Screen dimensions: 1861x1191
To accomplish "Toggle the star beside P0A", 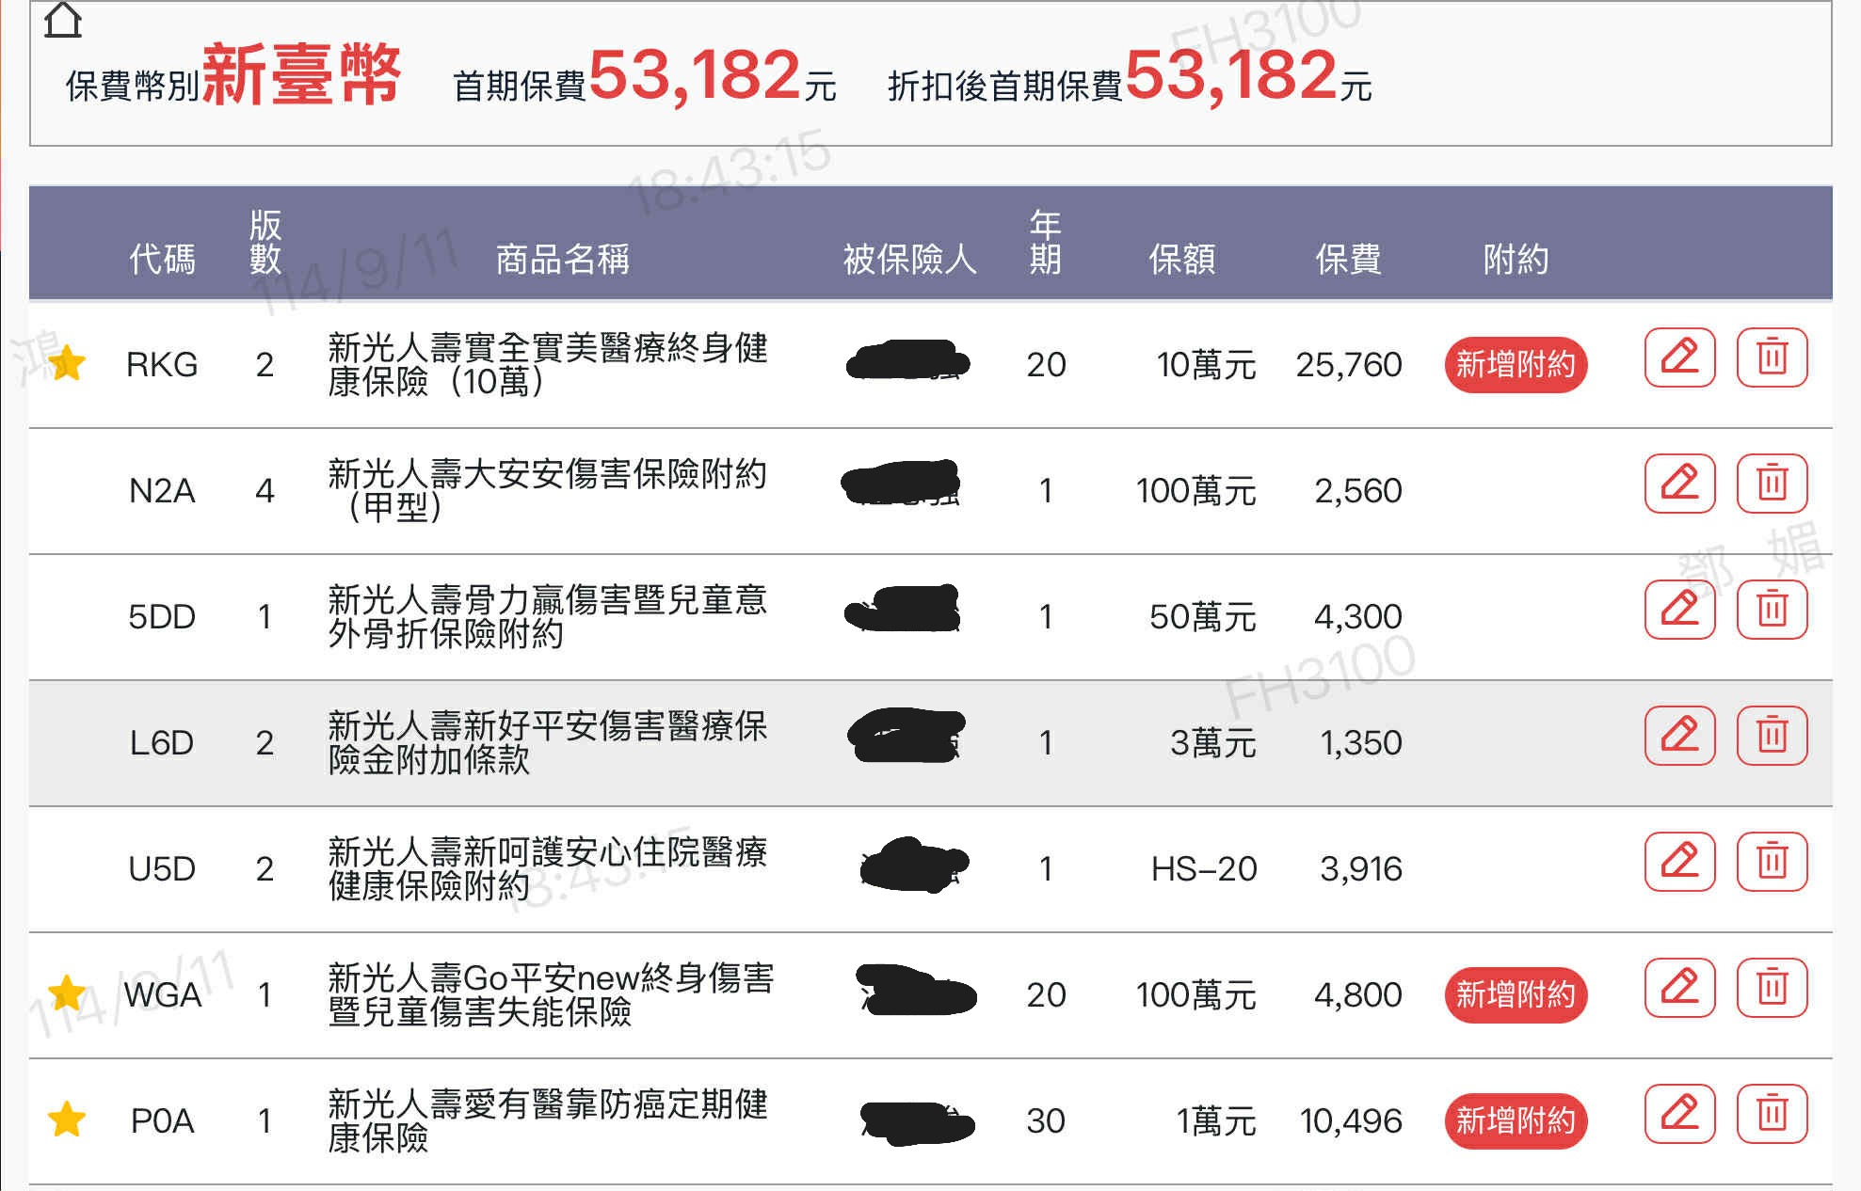I will (67, 1120).
